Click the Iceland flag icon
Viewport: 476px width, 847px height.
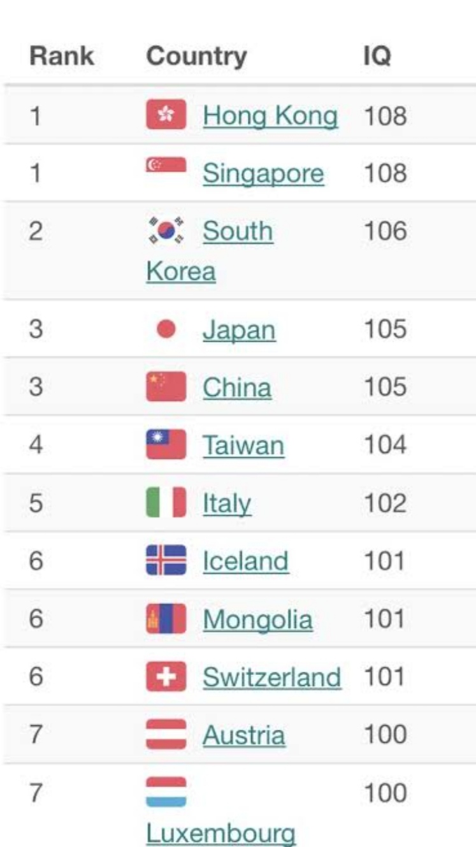[166, 560]
